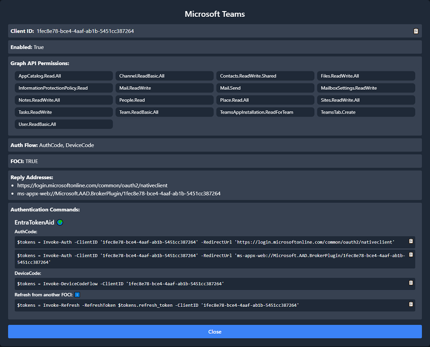Copy the BrokerPlugin AuthCode command
This screenshot has width=430, height=347.
[411, 254]
